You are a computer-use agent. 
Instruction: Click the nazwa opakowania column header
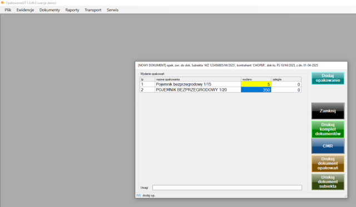[x=198, y=79]
